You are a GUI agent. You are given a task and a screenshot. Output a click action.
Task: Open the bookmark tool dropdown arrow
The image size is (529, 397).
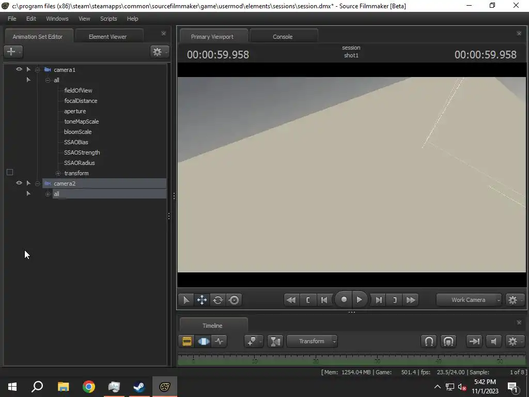tap(261, 342)
